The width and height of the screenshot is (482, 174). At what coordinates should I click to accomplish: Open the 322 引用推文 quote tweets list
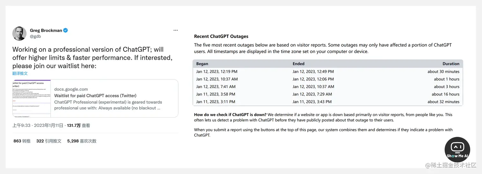(49, 141)
